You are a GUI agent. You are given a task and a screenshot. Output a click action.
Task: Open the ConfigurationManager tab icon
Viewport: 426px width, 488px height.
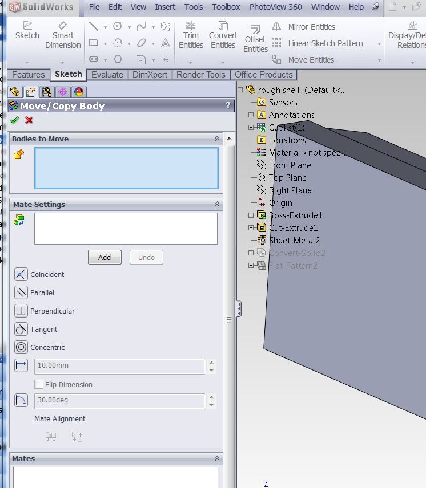click(x=47, y=92)
